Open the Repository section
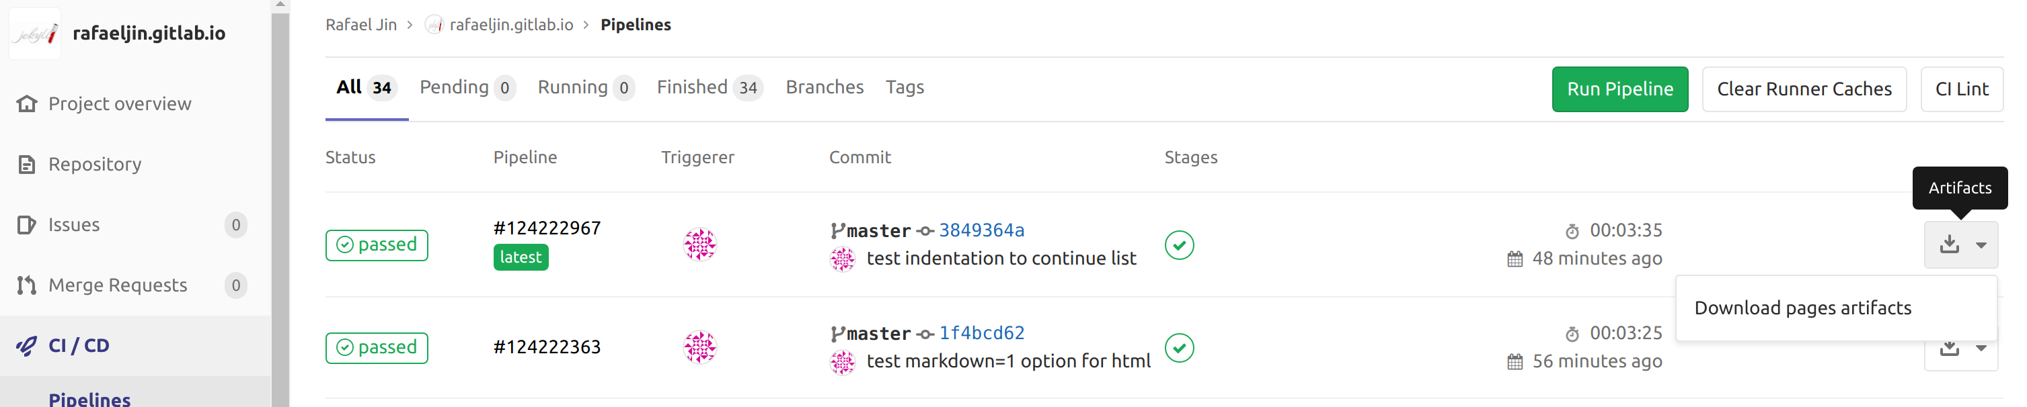Screen dimensions: 2027x407 pyautogui.click(x=94, y=165)
